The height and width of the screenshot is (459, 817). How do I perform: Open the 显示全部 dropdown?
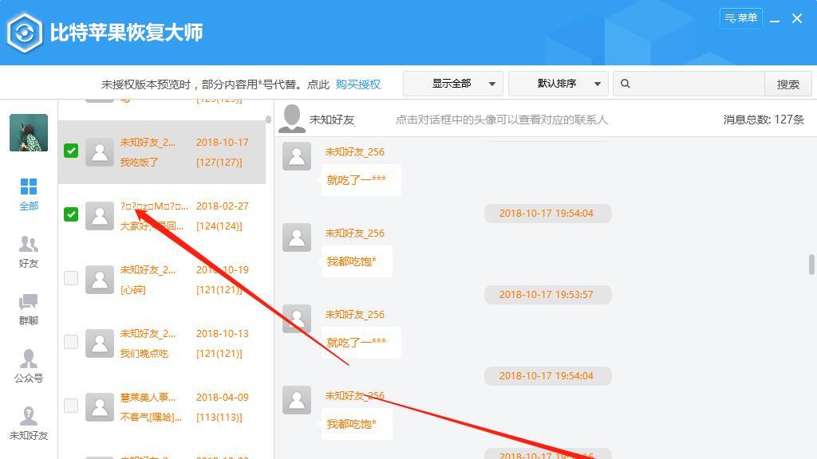(453, 84)
